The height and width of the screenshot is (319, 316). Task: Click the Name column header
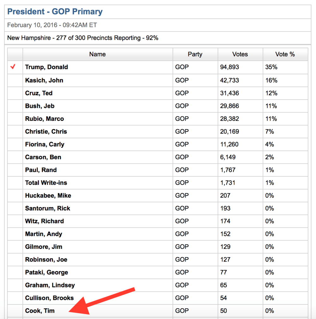(x=97, y=54)
